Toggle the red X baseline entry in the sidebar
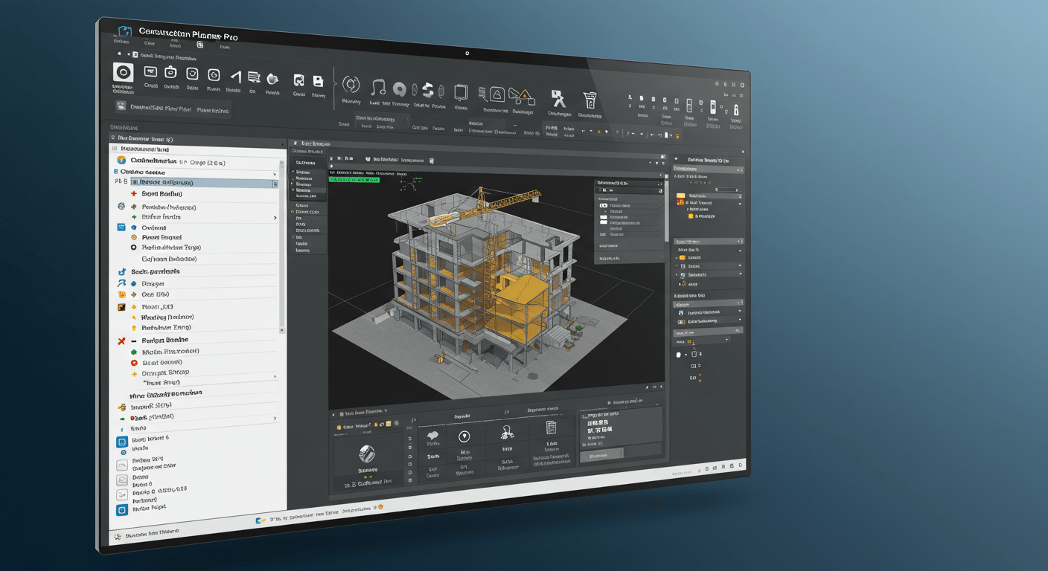 tap(121, 340)
